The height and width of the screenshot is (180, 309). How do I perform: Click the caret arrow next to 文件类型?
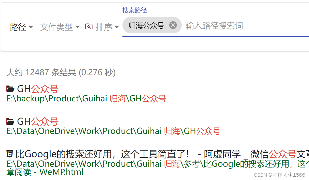[x=77, y=27]
